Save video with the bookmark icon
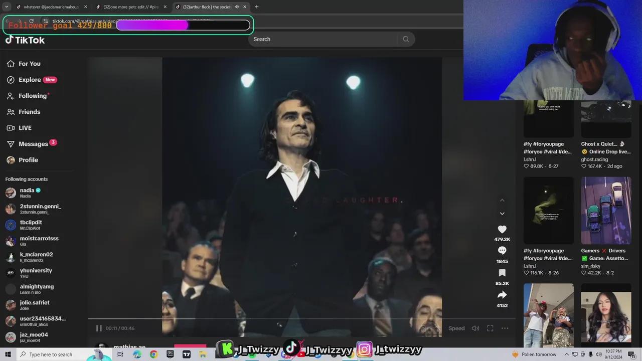Image resolution: width=642 pixels, height=361 pixels. coord(502,273)
